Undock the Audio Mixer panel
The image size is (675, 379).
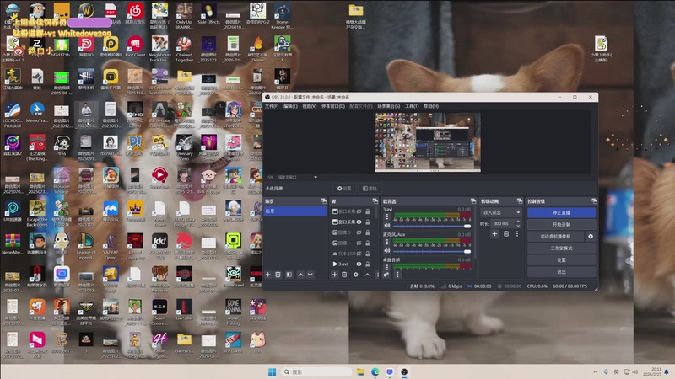click(x=473, y=201)
